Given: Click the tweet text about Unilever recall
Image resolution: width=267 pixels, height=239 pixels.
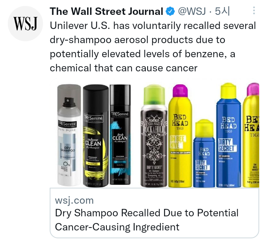Looking at the screenshot, I should 153,47.
